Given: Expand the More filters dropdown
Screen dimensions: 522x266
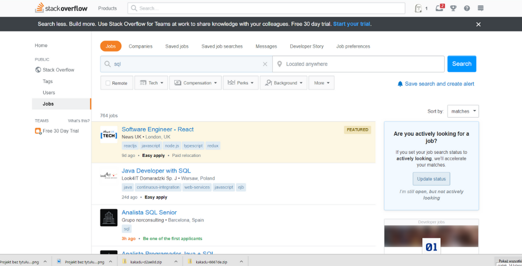Looking at the screenshot, I should [321, 83].
